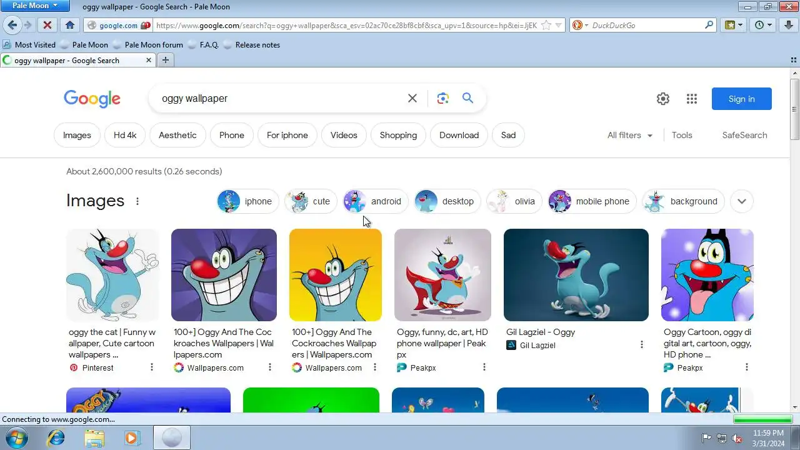Click the muted volume tray icon
This screenshot has height=450, width=800.
coord(737,438)
